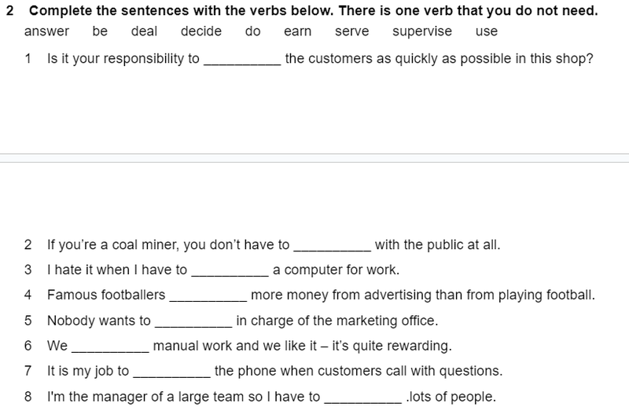Click the word 'decide' in the verb list

tap(200, 31)
